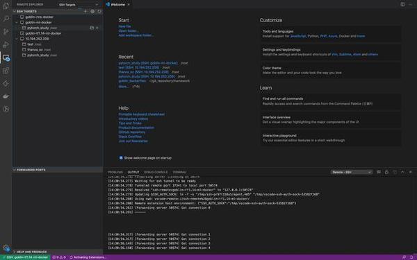This screenshot has height=260, width=417.
Task: Clear the output panel
Action: point(379,172)
